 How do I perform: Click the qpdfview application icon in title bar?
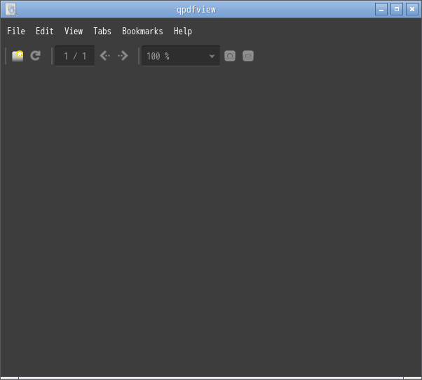[x=11, y=9]
